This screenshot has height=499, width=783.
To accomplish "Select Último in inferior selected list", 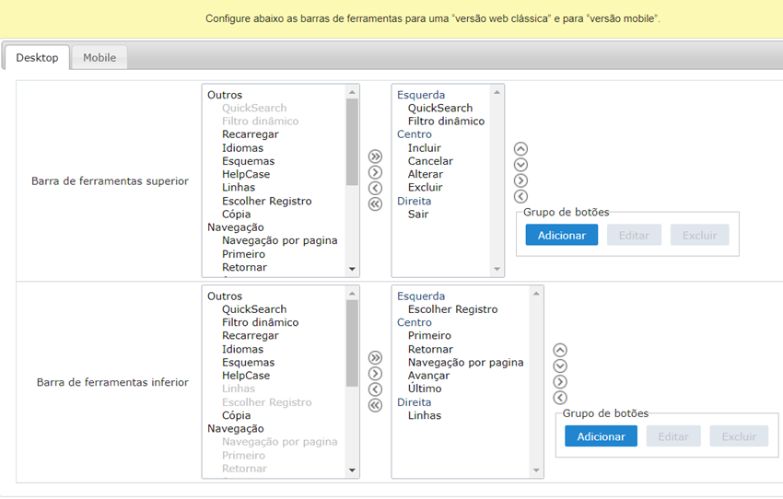I will coord(425,389).
